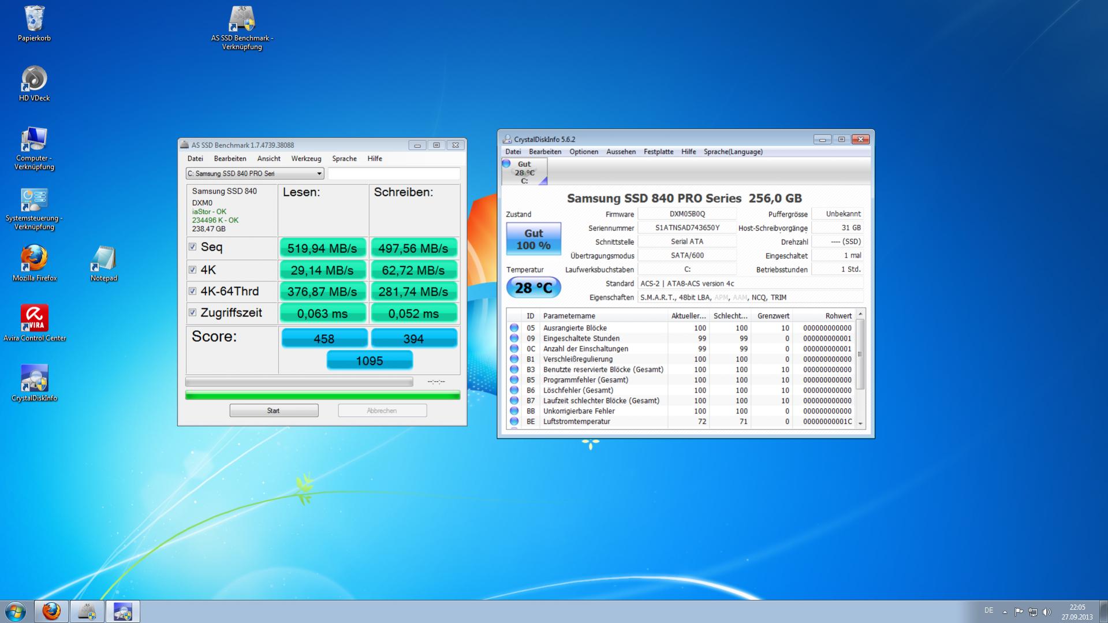The width and height of the screenshot is (1108, 623).
Task: Open the taskbar clock showing 22:05
Action: click(1077, 612)
